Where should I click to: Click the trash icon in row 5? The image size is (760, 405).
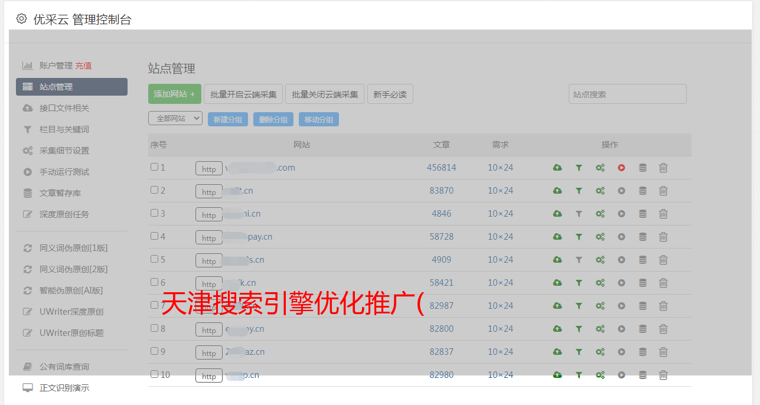pyautogui.click(x=663, y=260)
